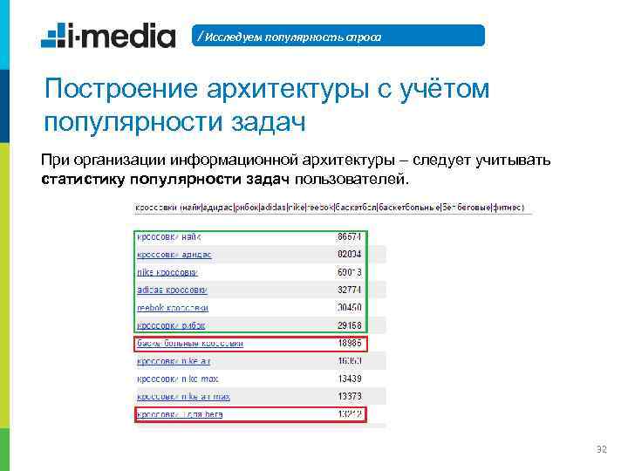This screenshot has width=628, height=471.
Task: Open the 'баскетбольные кроссовки' link
Action: [190, 344]
